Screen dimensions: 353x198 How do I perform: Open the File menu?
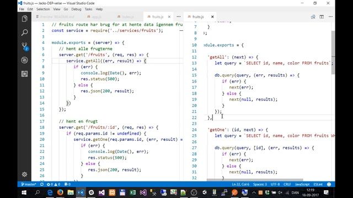(22, 9)
